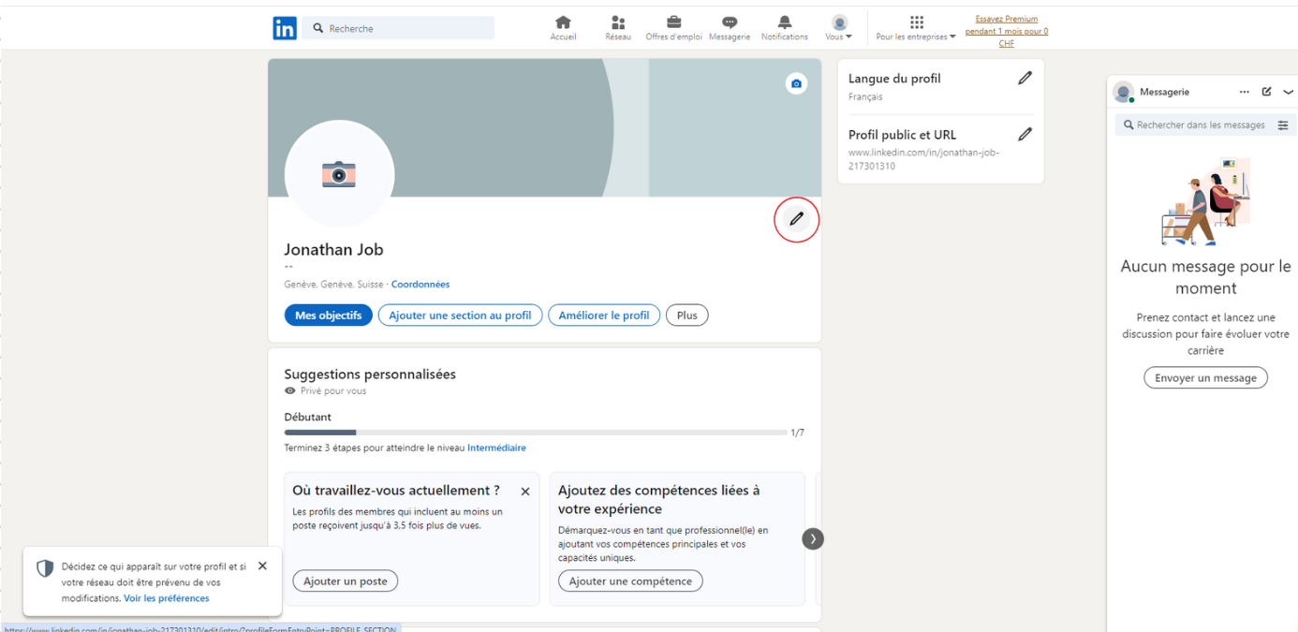Edit Langue du profil pencil icon
This screenshot has width=1298, height=632.
(1025, 79)
